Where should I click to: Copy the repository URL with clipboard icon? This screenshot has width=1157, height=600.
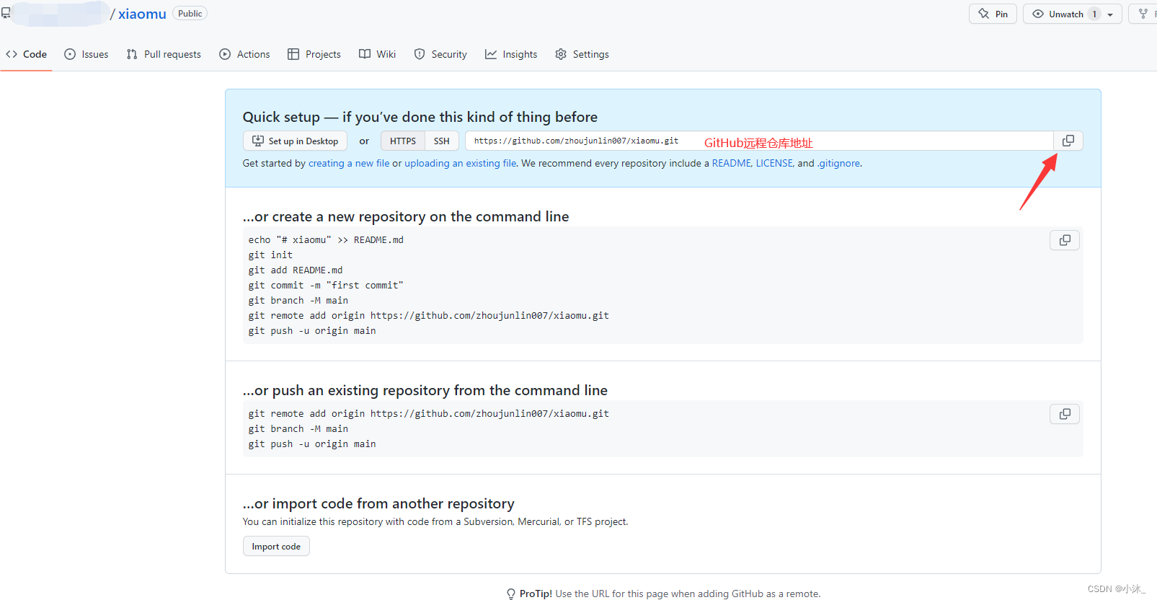[1068, 141]
